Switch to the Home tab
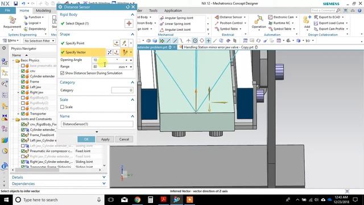Viewport: 364px width, 205px height. point(24,10)
